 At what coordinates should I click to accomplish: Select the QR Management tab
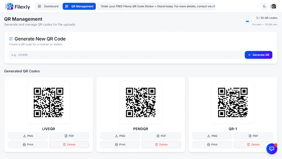(x=79, y=6)
